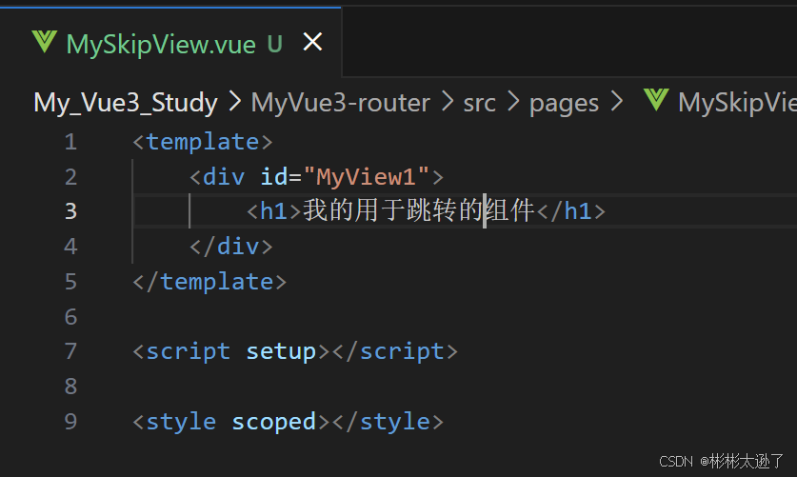This screenshot has width=797, height=477.
Task: Click the div word on line 2
Action: [224, 177]
